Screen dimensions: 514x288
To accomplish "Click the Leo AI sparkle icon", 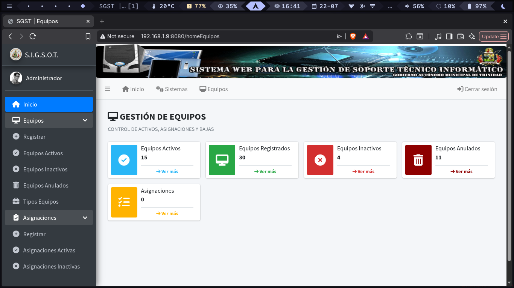I will pyautogui.click(x=472, y=36).
